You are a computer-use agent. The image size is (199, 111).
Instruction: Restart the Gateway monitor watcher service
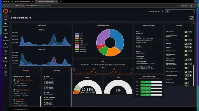point(188,55)
